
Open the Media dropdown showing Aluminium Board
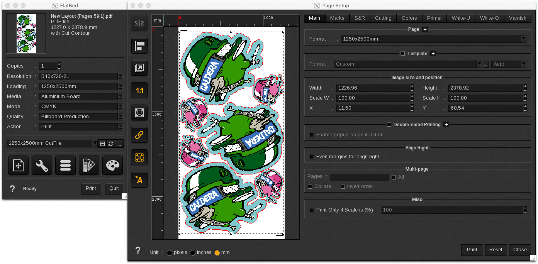pos(120,96)
